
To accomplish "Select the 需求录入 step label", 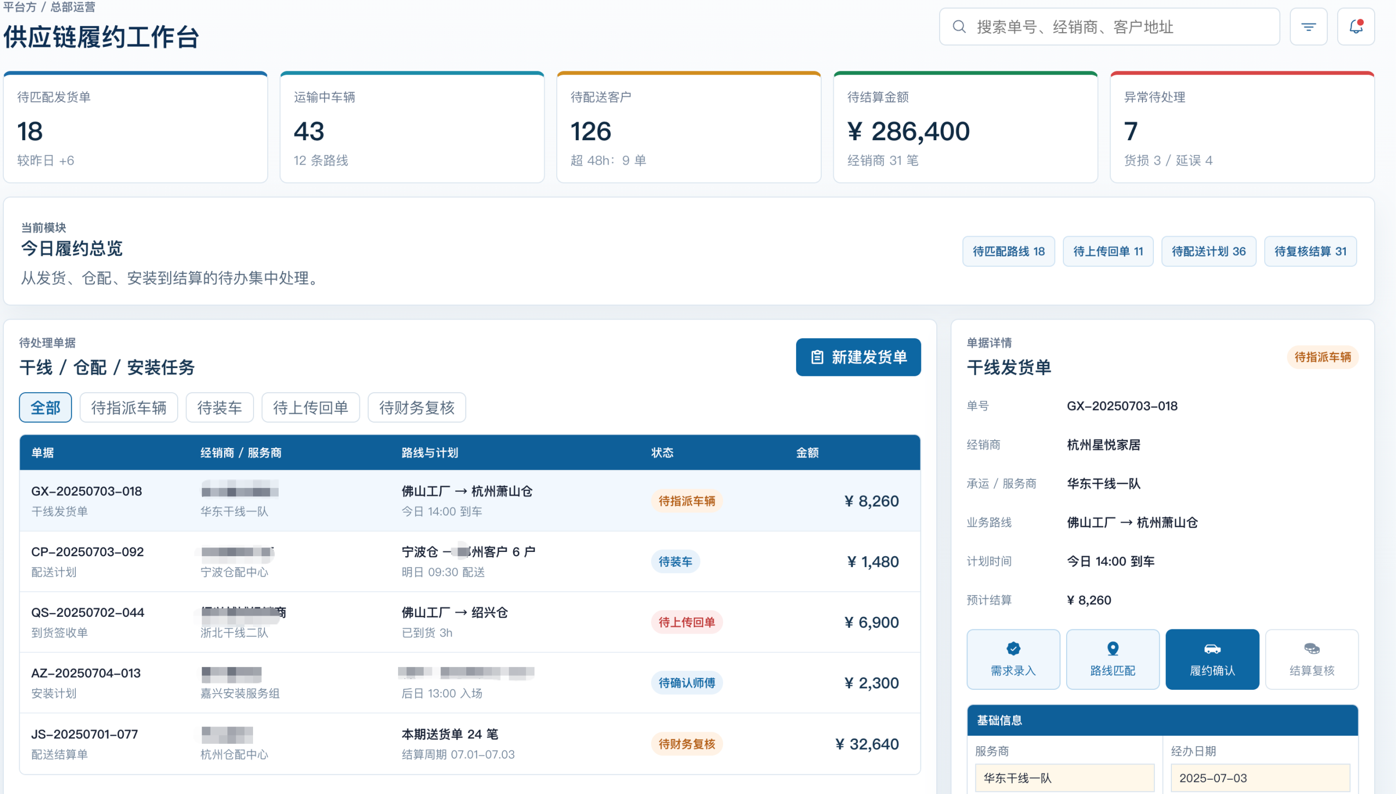I will (1013, 671).
